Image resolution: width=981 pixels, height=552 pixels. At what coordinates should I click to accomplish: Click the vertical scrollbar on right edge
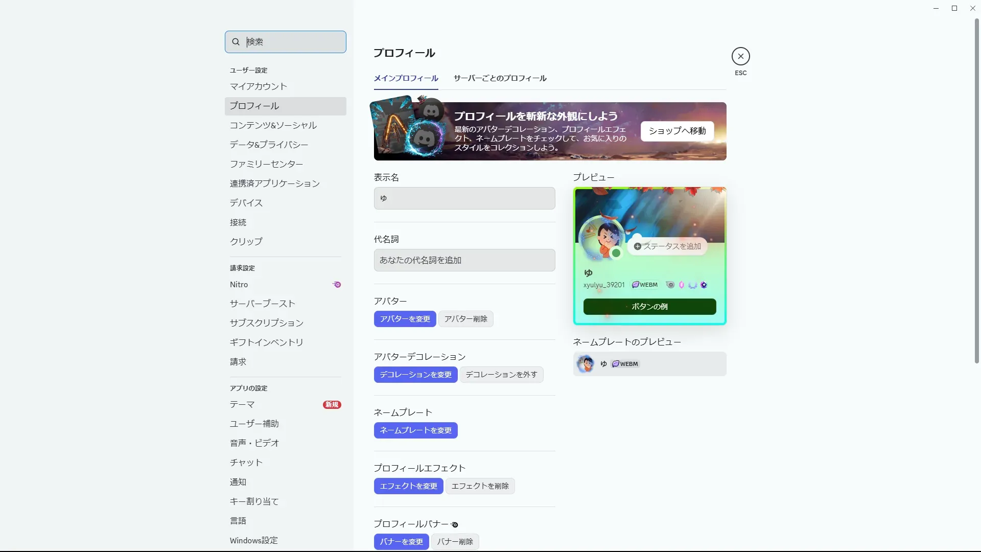[x=976, y=192]
